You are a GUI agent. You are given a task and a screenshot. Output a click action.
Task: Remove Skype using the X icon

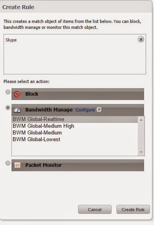pos(141,39)
